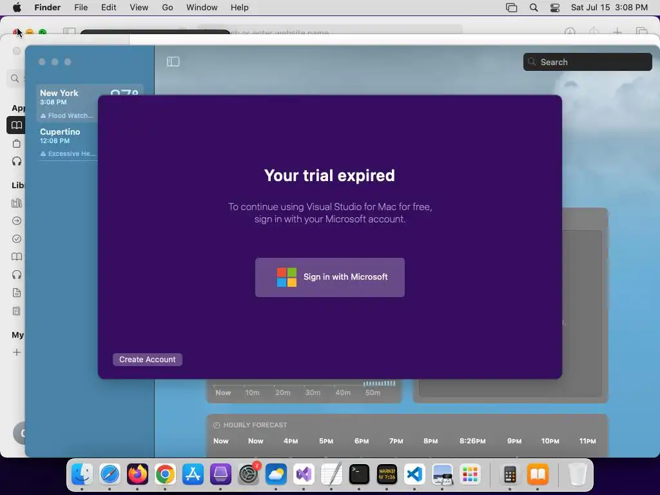Show All library books icon in Books
This screenshot has height=495, width=660.
tap(16, 203)
